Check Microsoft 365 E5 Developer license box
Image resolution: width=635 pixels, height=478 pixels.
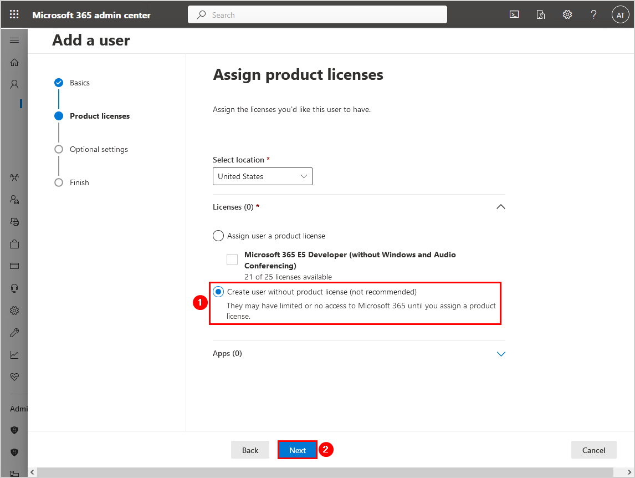pyautogui.click(x=232, y=260)
